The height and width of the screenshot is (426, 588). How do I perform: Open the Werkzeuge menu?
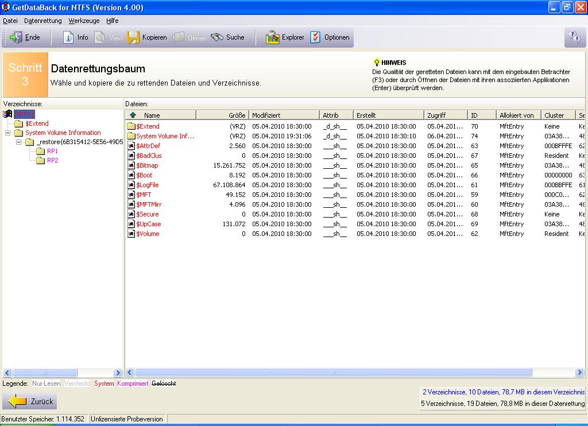coord(84,21)
